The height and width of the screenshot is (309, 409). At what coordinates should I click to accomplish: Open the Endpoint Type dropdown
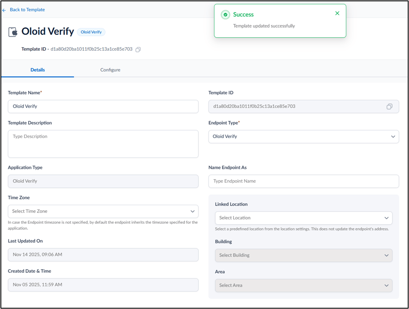tap(304, 137)
